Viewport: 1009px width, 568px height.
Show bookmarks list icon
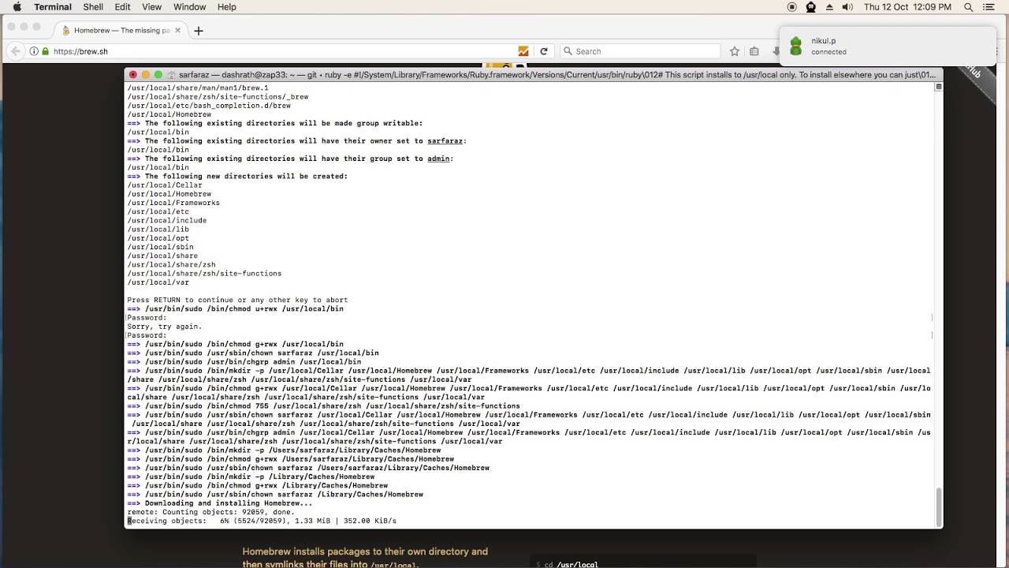tap(754, 51)
